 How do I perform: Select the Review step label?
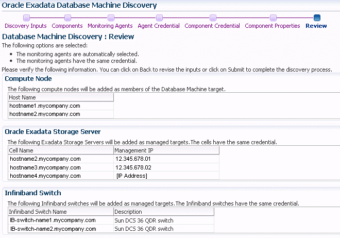(x=316, y=26)
